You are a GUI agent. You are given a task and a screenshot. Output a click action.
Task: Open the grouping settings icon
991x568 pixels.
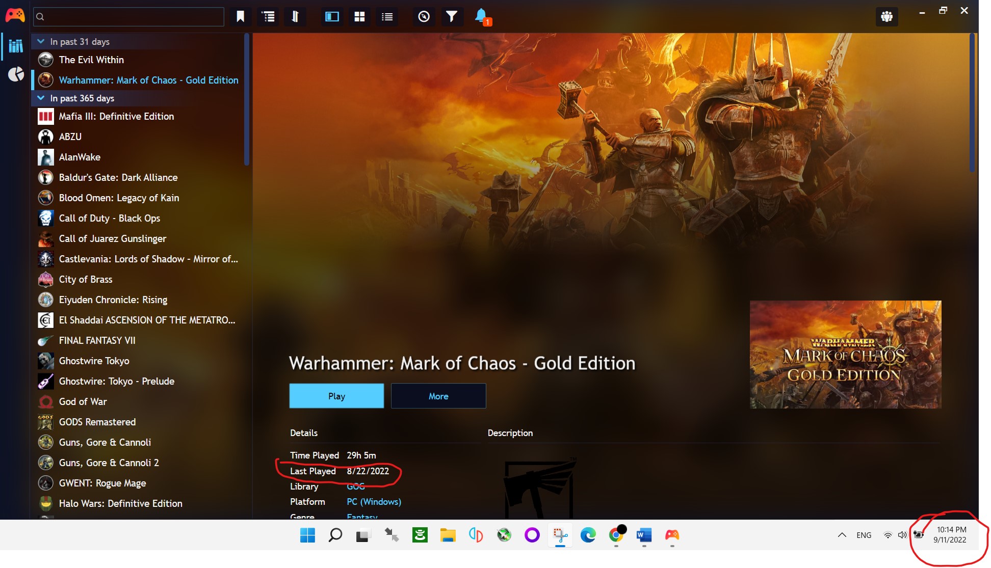coord(268,17)
